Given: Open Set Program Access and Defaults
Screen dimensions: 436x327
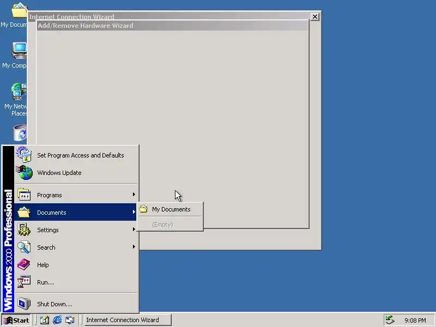Looking at the screenshot, I should tap(75, 155).
